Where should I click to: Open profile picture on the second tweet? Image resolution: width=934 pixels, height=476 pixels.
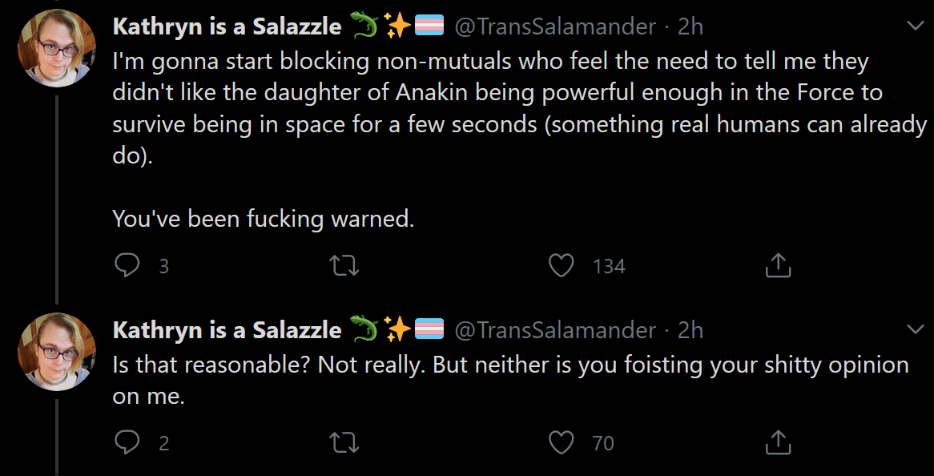57,352
